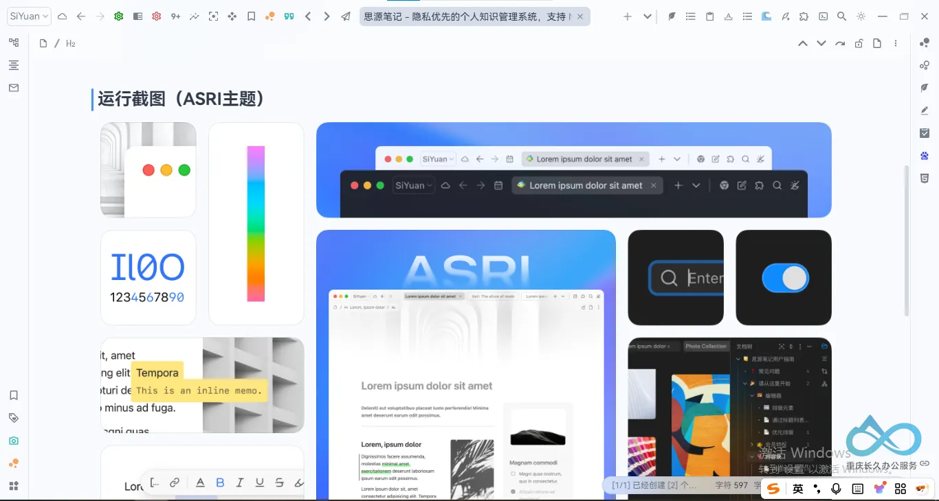939x501 pixels.
Task: Click the leaf icon in right dock
Action: tap(925, 88)
